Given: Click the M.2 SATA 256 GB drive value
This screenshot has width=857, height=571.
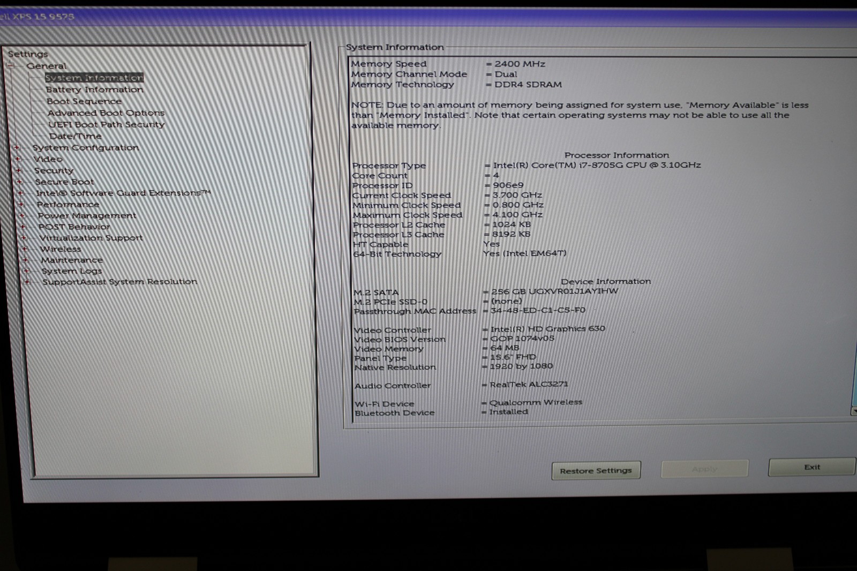Looking at the screenshot, I should pyautogui.click(x=554, y=291).
